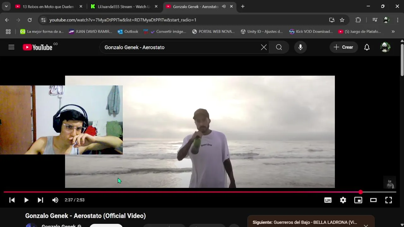404x227 pixels.
Task: Open the extensions puzzle icon
Action: tap(358, 20)
